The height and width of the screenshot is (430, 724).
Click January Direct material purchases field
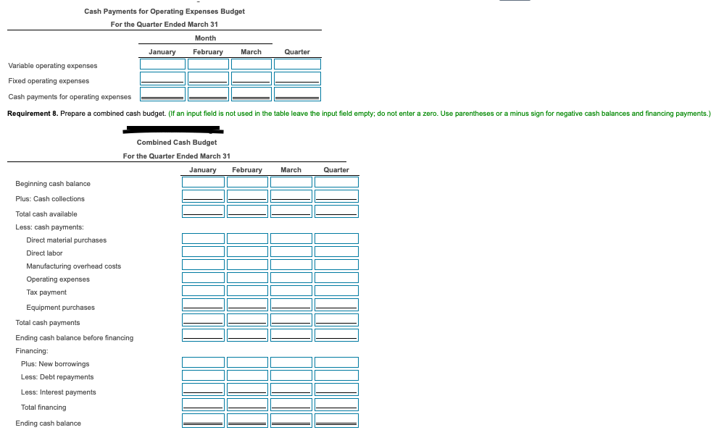(x=203, y=239)
